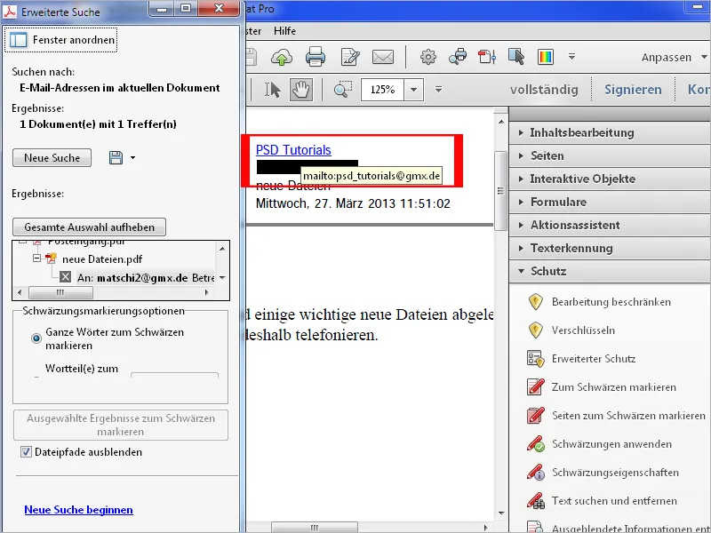Screen dimensions: 711x533
Task: Collapse the Schutz panel
Action: click(x=610, y=272)
